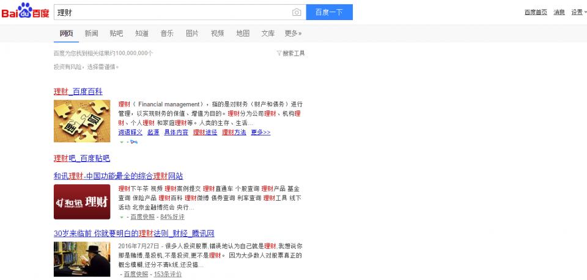
Task: Select the 网页 tab
Action: 66,33
